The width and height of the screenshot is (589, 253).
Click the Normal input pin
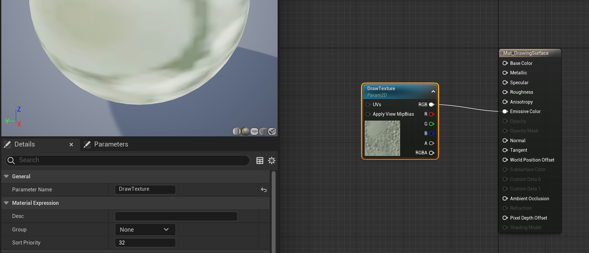coord(505,141)
